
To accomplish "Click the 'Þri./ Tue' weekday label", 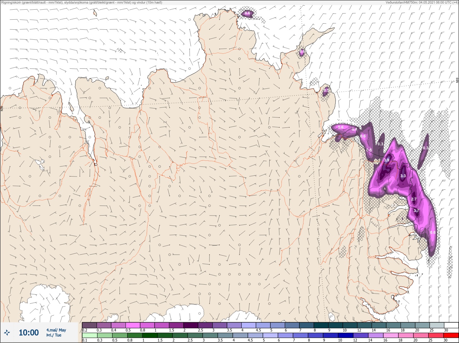I will 54,335.
